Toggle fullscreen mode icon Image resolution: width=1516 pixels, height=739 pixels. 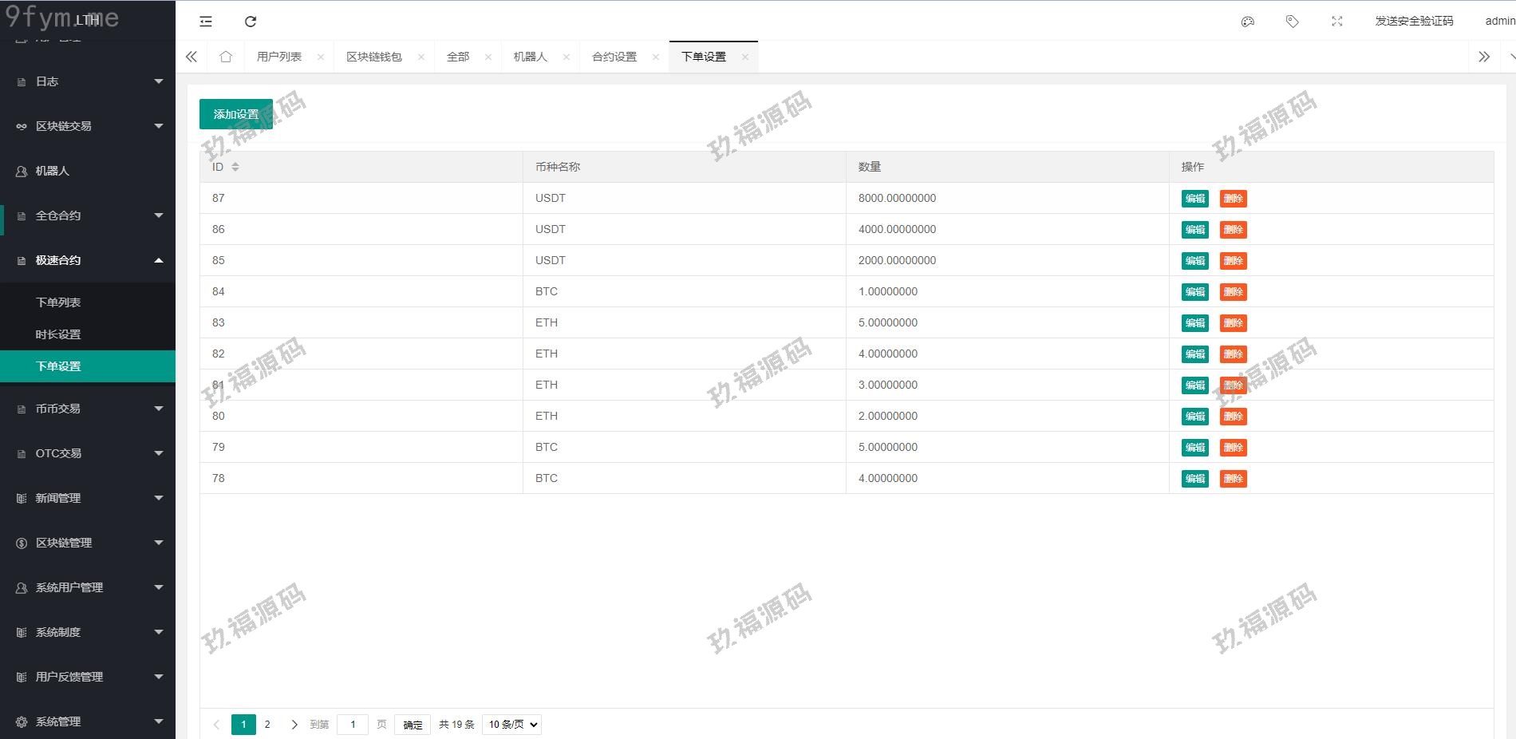[x=1337, y=22]
